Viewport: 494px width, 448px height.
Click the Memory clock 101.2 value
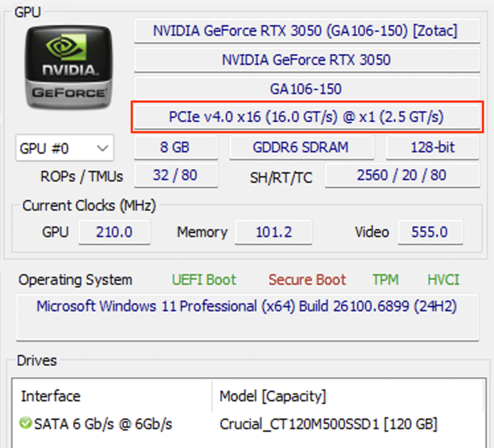pos(273,232)
